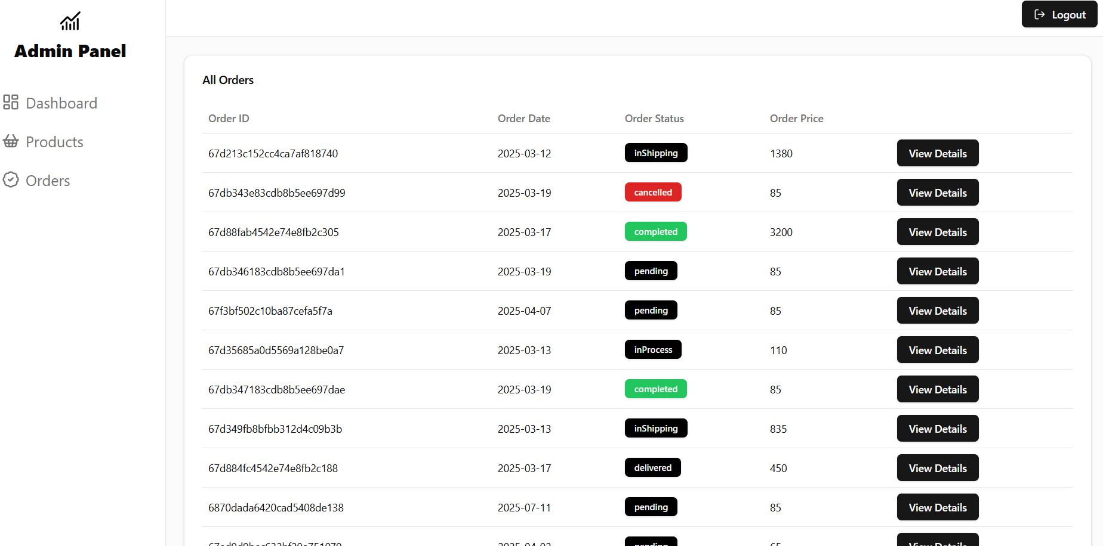Click the Logout arrow icon
This screenshot has width=1103, height=546.
pos(1039,14)
